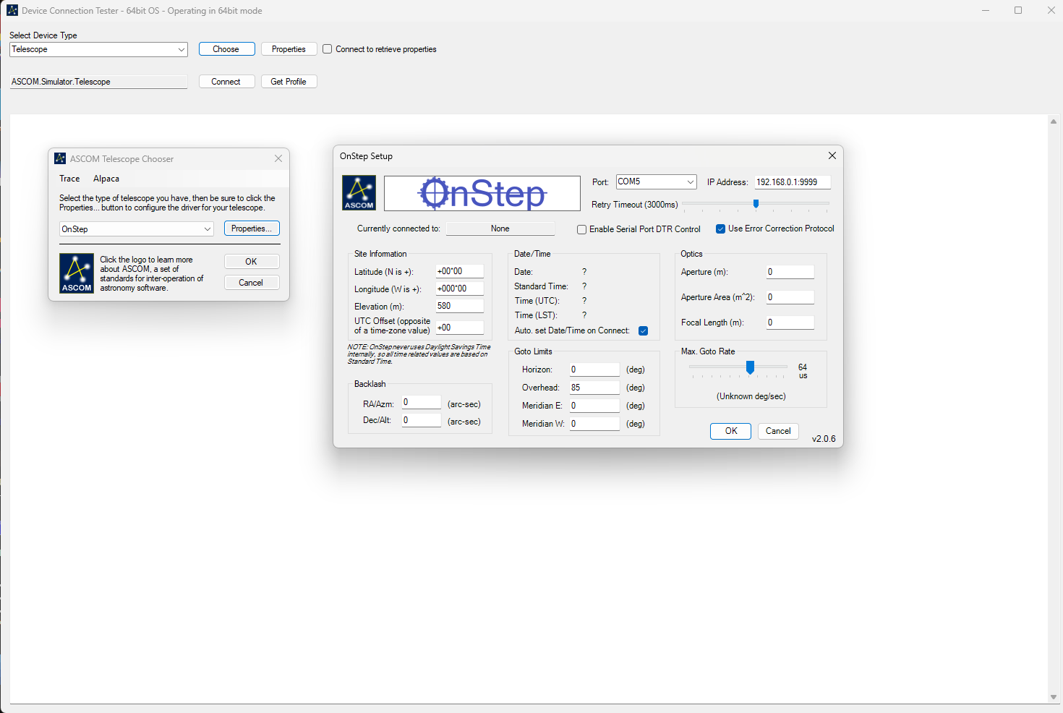Image resolution: width=1063 pixels, height=713 pixels.
Task: Click the scroll down arrow of main window
Action: click(x=1054, y=697)
